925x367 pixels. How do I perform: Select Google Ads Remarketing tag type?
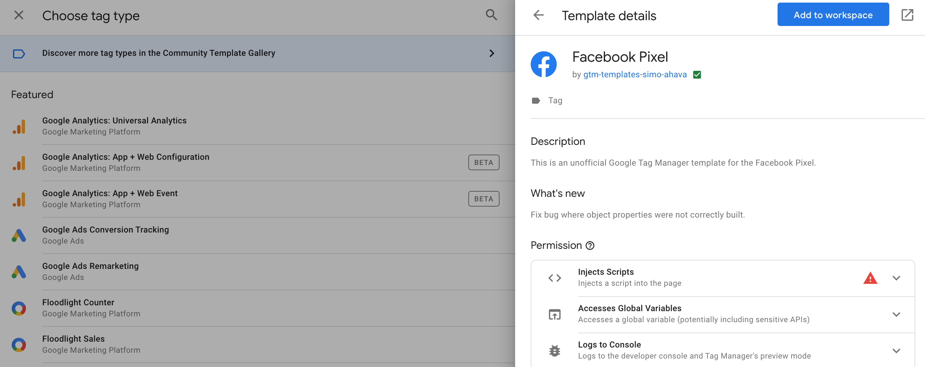258,272
